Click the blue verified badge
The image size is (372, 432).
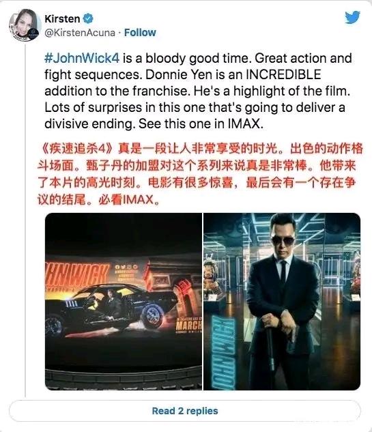tap(88, 18)
